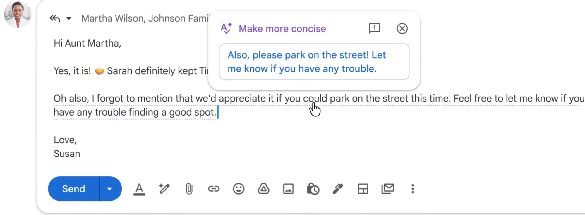The image size is (585, 215).
Task: Send feedback on the suggestion
Action: tap(375, 28)
